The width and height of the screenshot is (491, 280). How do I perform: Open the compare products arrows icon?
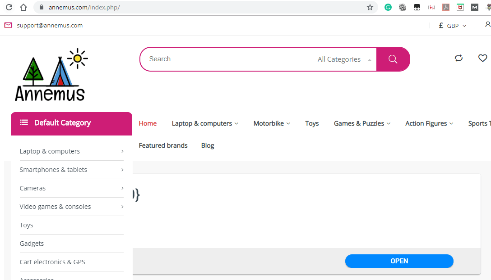point(459,58)
